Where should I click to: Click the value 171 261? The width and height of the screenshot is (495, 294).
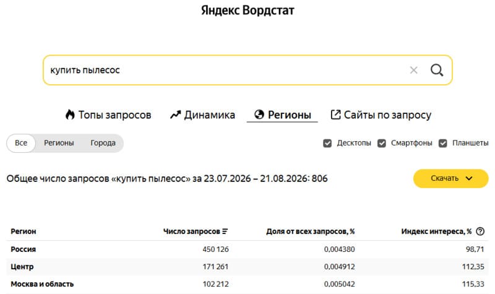click(215, 267)
